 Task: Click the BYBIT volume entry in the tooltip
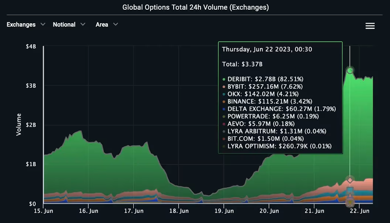pos(264,87)
